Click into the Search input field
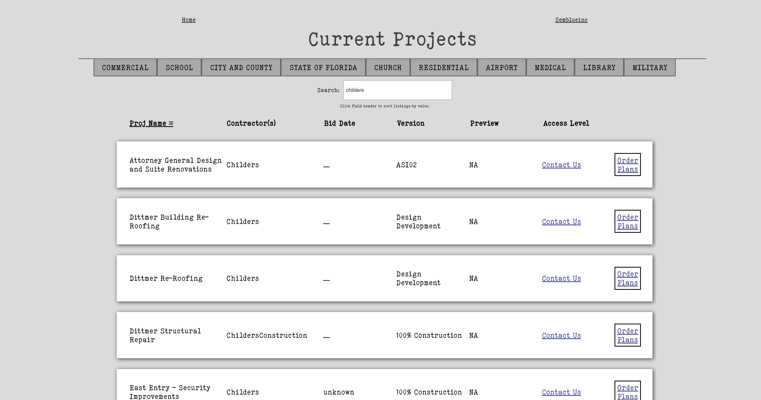This screenshot has width=761, height=400. 397,90
